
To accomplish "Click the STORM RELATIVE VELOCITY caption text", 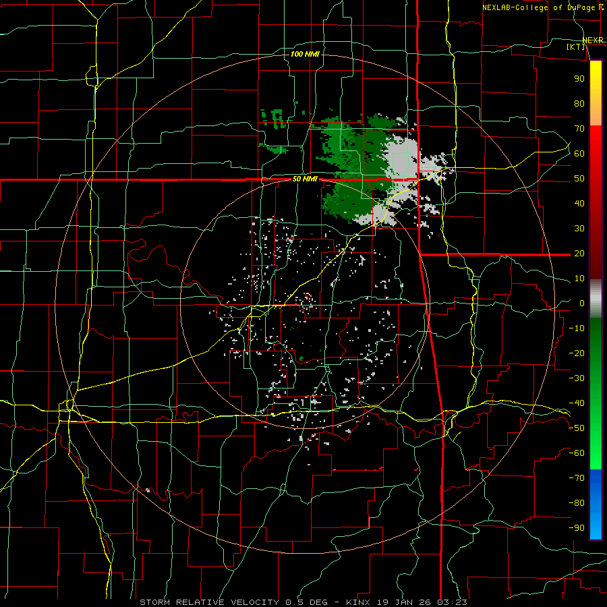I will coord(209,602).
